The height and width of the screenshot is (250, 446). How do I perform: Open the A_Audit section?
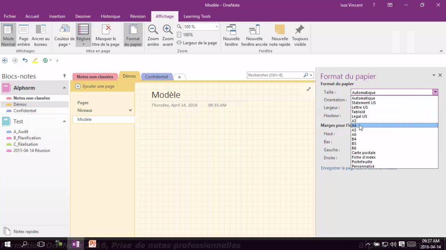[21, 132]
